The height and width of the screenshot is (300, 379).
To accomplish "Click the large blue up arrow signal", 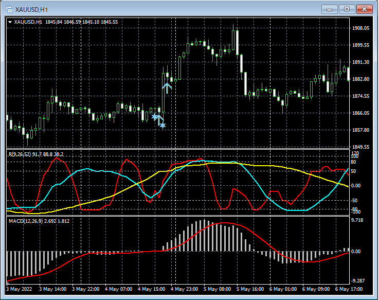I will (167, 87).
